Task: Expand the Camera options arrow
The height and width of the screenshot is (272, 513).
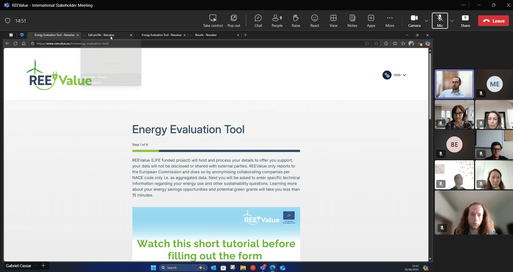Action: [x=427, y=21]
